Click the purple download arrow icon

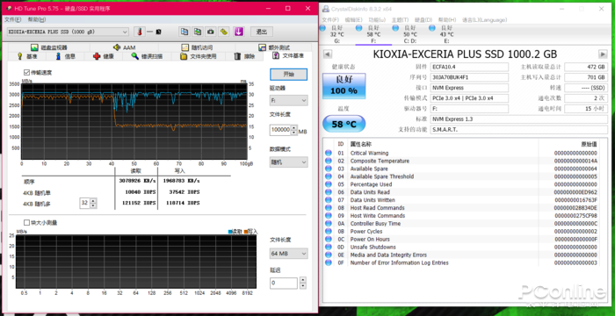point(238,32)
